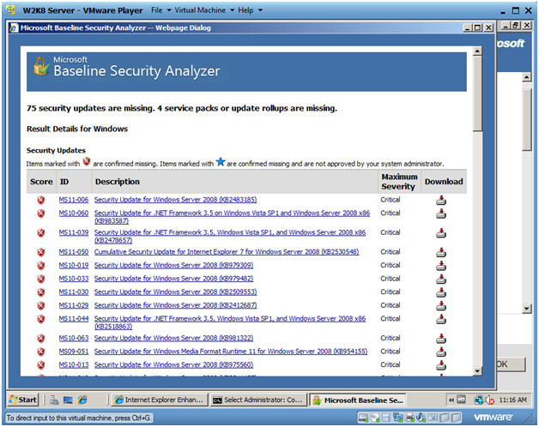Click download icon in MS11-030 row

[441, 292]
